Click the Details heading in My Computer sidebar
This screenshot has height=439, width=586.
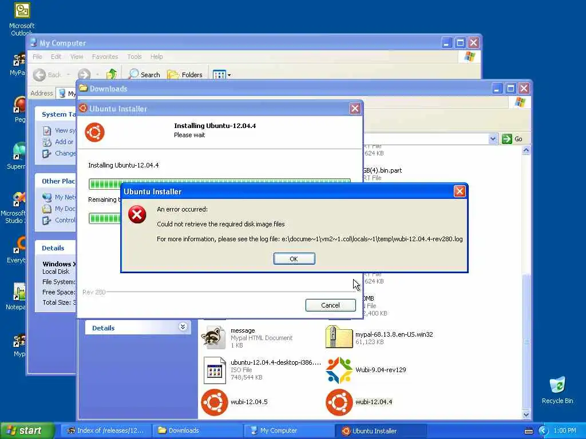pos(53,248)
